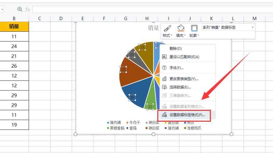Click the 12 data label on green slice
273x153 pixels.
[150, 106]
